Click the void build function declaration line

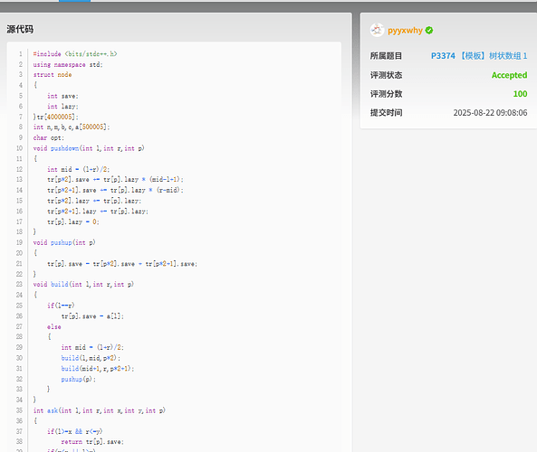83,284
